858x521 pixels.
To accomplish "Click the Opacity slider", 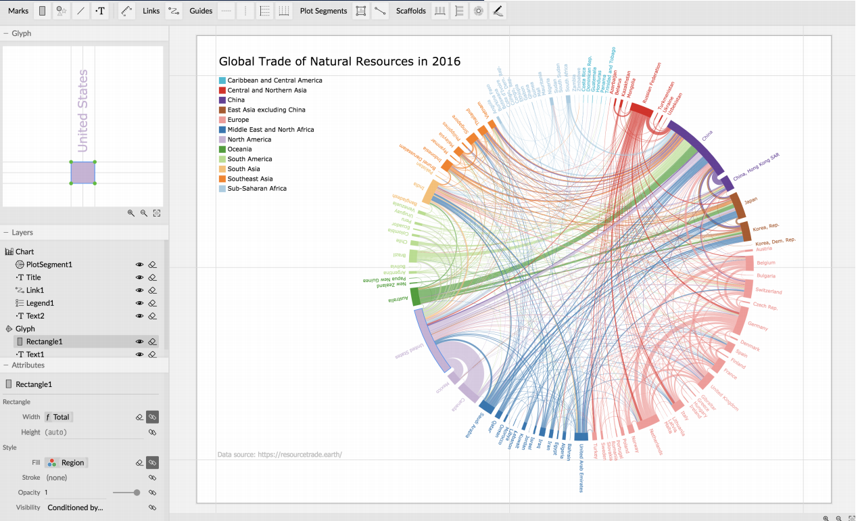I will point(126,493).
